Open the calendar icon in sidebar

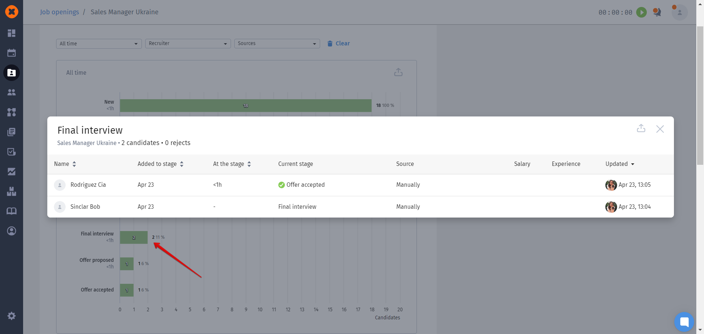click(x=12, y=53)
